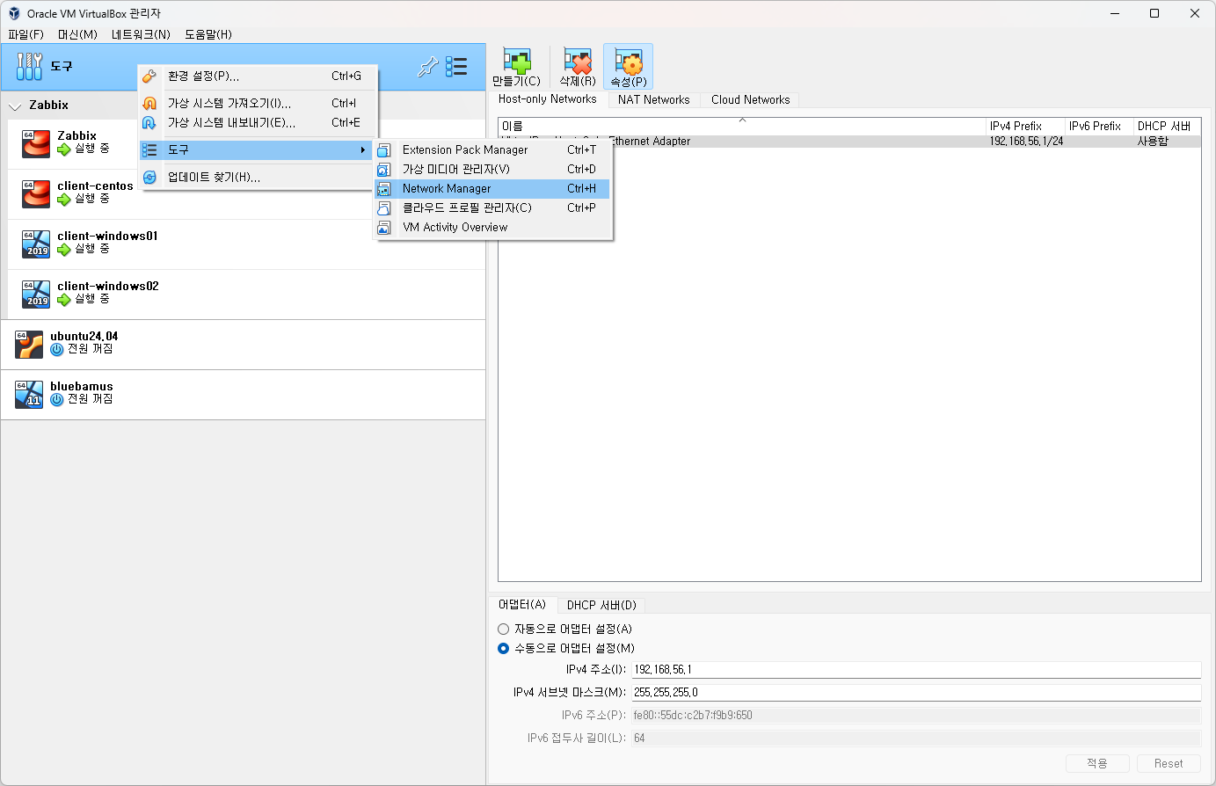The image size is (1216, 786).
Task: Click the 적용 apply button
Action: (1097, 763)
